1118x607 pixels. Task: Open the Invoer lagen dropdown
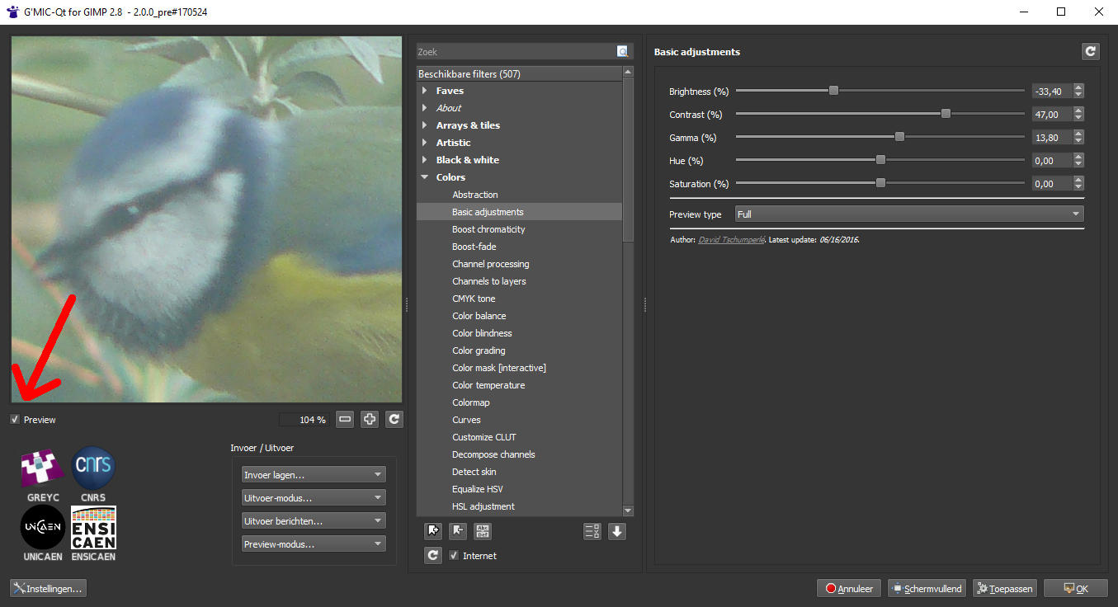(x=314, y=475)
